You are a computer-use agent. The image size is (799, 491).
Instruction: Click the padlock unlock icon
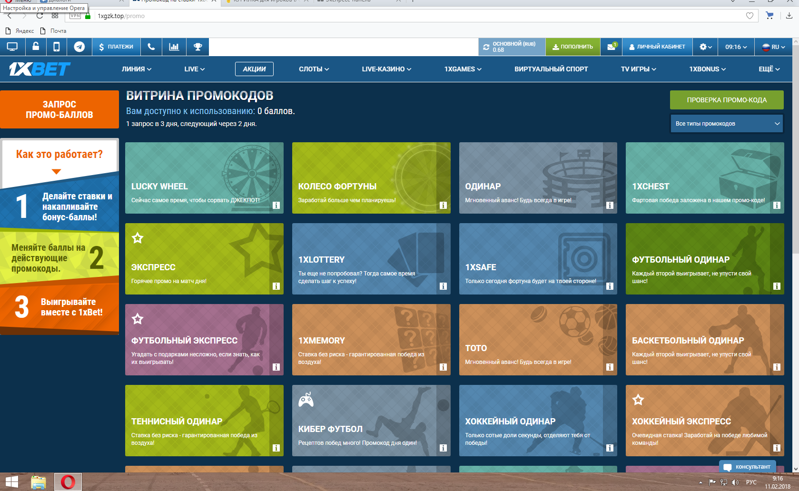pos(36,47)
